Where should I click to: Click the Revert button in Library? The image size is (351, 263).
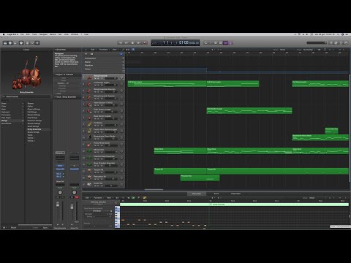(14, 227)
